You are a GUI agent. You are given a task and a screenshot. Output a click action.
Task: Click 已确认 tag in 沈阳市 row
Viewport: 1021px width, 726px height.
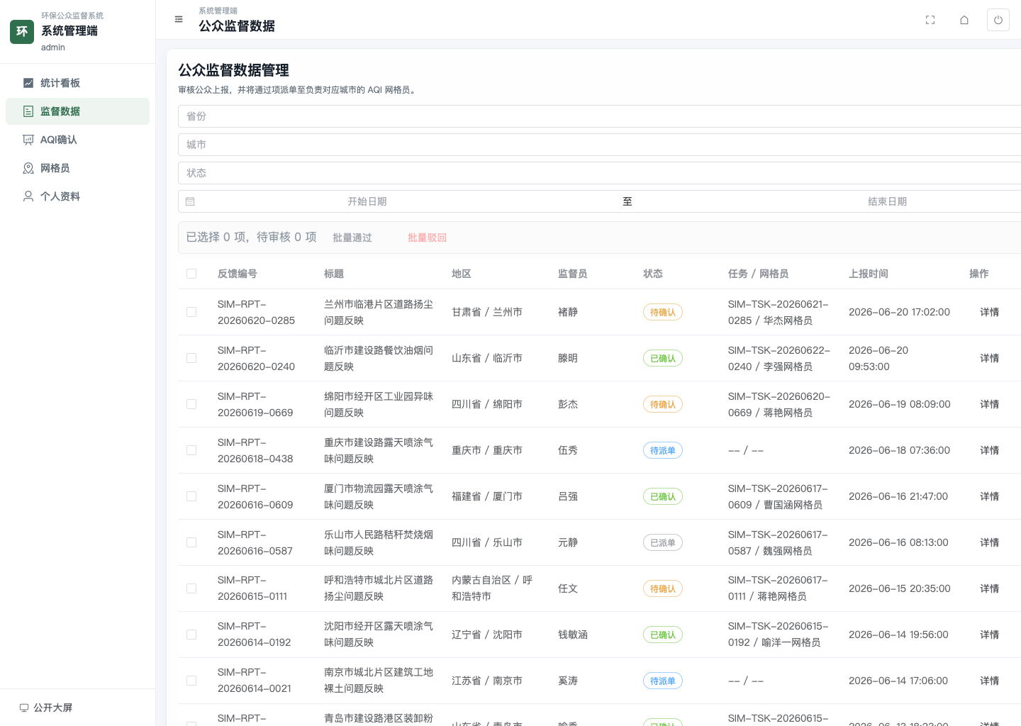[x=663, y=635]
